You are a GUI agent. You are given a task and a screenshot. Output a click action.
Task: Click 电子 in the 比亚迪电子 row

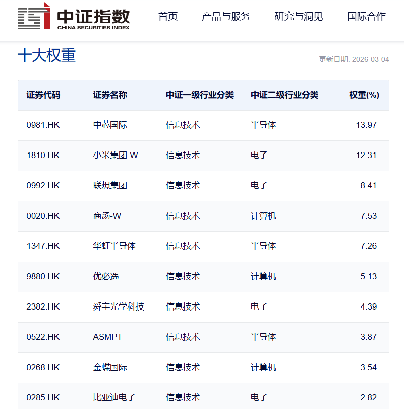(259, 397)
